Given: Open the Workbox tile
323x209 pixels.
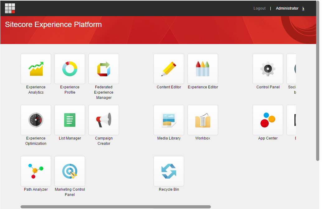Looking at the screenshot, I should tap(203, 120).
